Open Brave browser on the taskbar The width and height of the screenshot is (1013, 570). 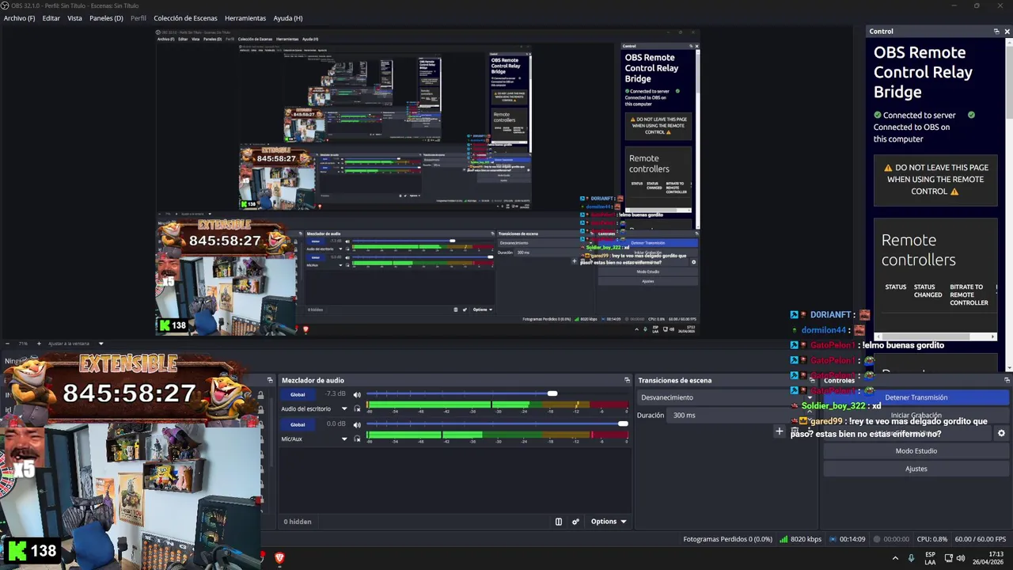coord(279,558)
